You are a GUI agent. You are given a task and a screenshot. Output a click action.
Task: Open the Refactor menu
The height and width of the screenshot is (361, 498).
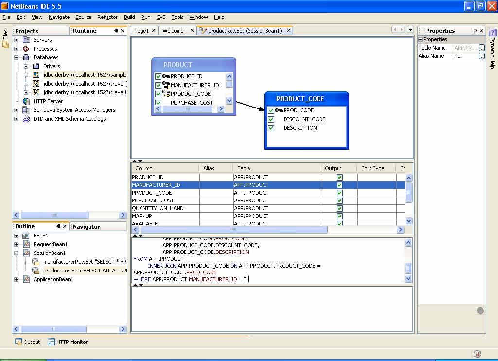(107, 17)
